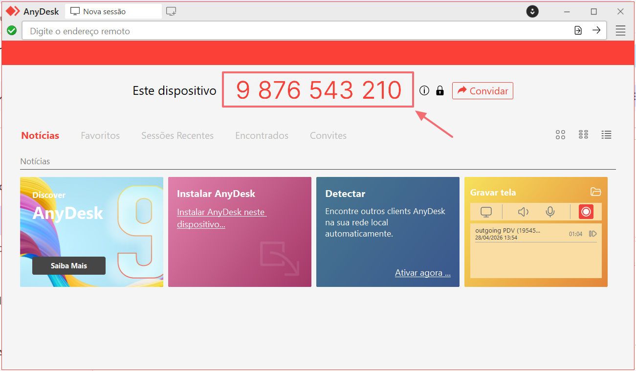Click the green connection status check icon
636x371 pixels.
12,31
